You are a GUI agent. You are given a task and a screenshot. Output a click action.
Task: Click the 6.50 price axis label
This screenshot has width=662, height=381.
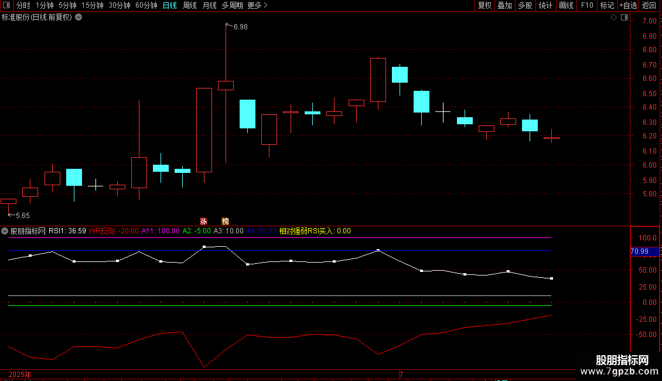649,93
